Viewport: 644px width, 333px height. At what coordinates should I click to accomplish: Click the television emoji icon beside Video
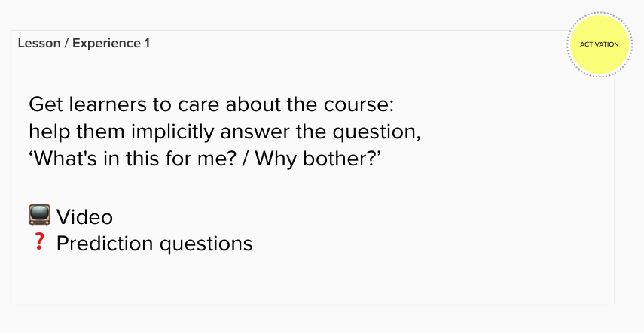(x=39, y=216)
